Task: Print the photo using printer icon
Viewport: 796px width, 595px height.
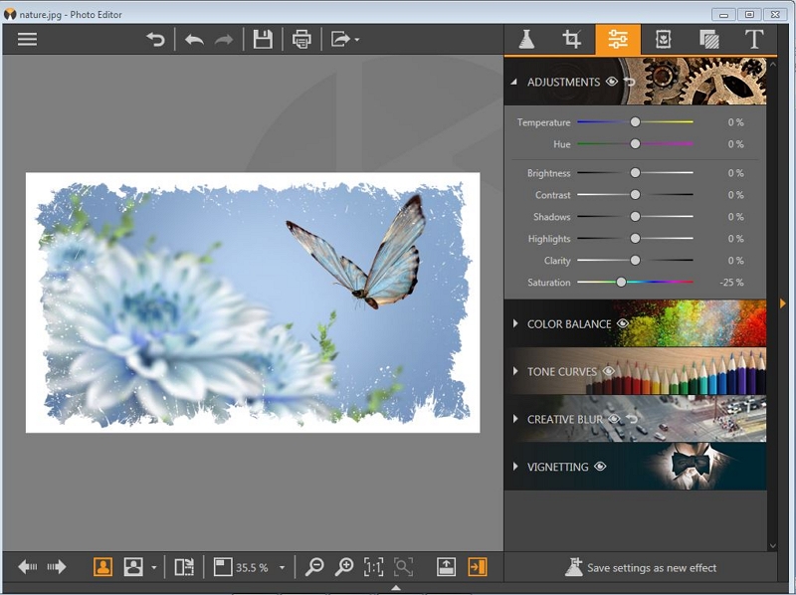Action: pyautogui.click(x=301, y=39)
